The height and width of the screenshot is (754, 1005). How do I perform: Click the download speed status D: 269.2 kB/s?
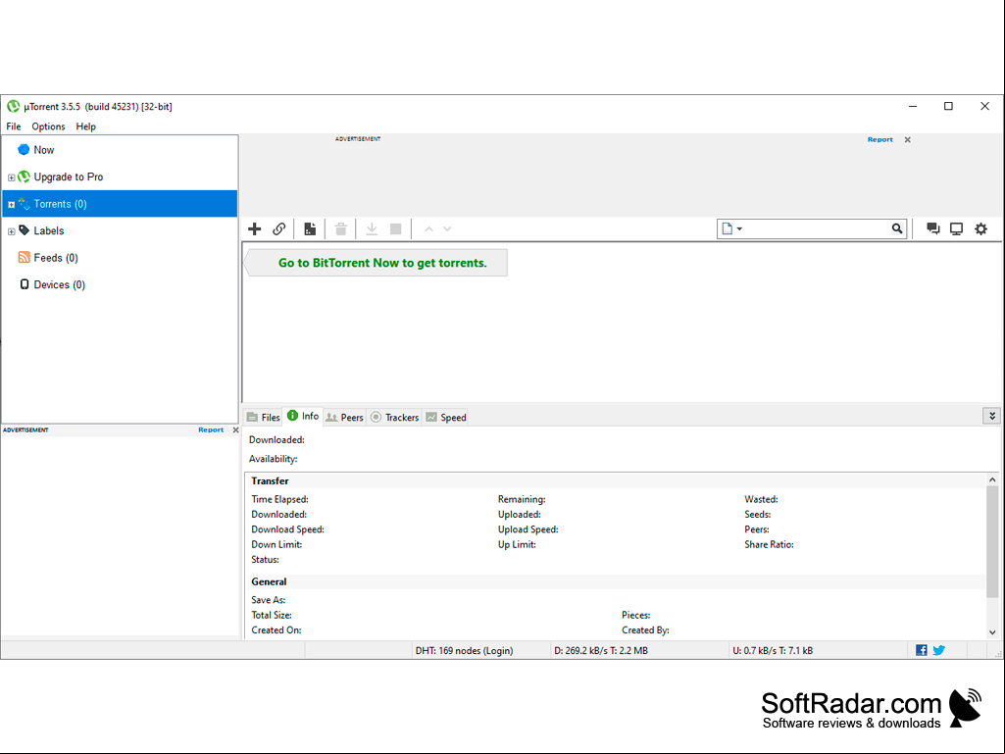coord(601,651)
